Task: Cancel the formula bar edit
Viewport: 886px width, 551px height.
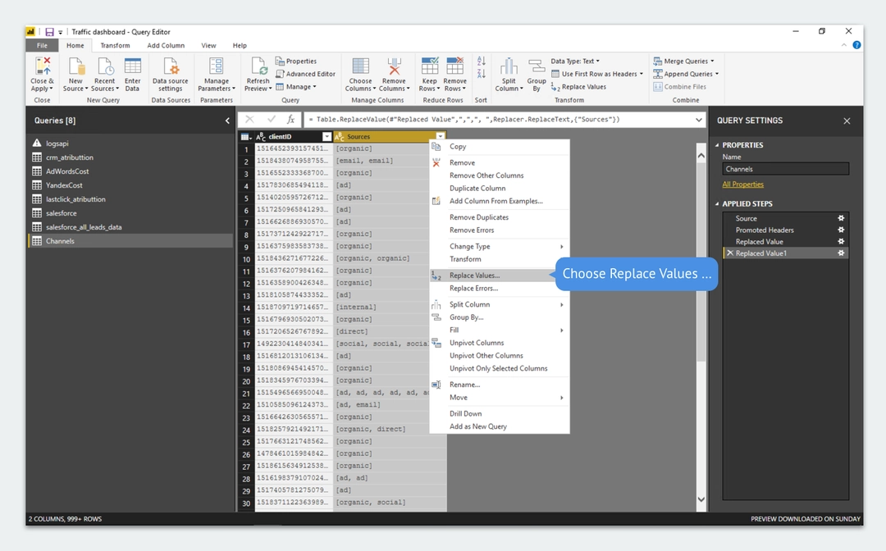Action: (x=249, y=120)
